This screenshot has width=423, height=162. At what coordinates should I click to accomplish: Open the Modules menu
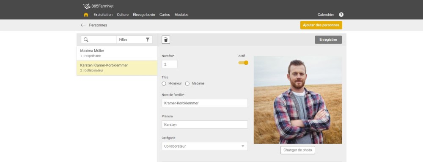click(x=181, y=15)
